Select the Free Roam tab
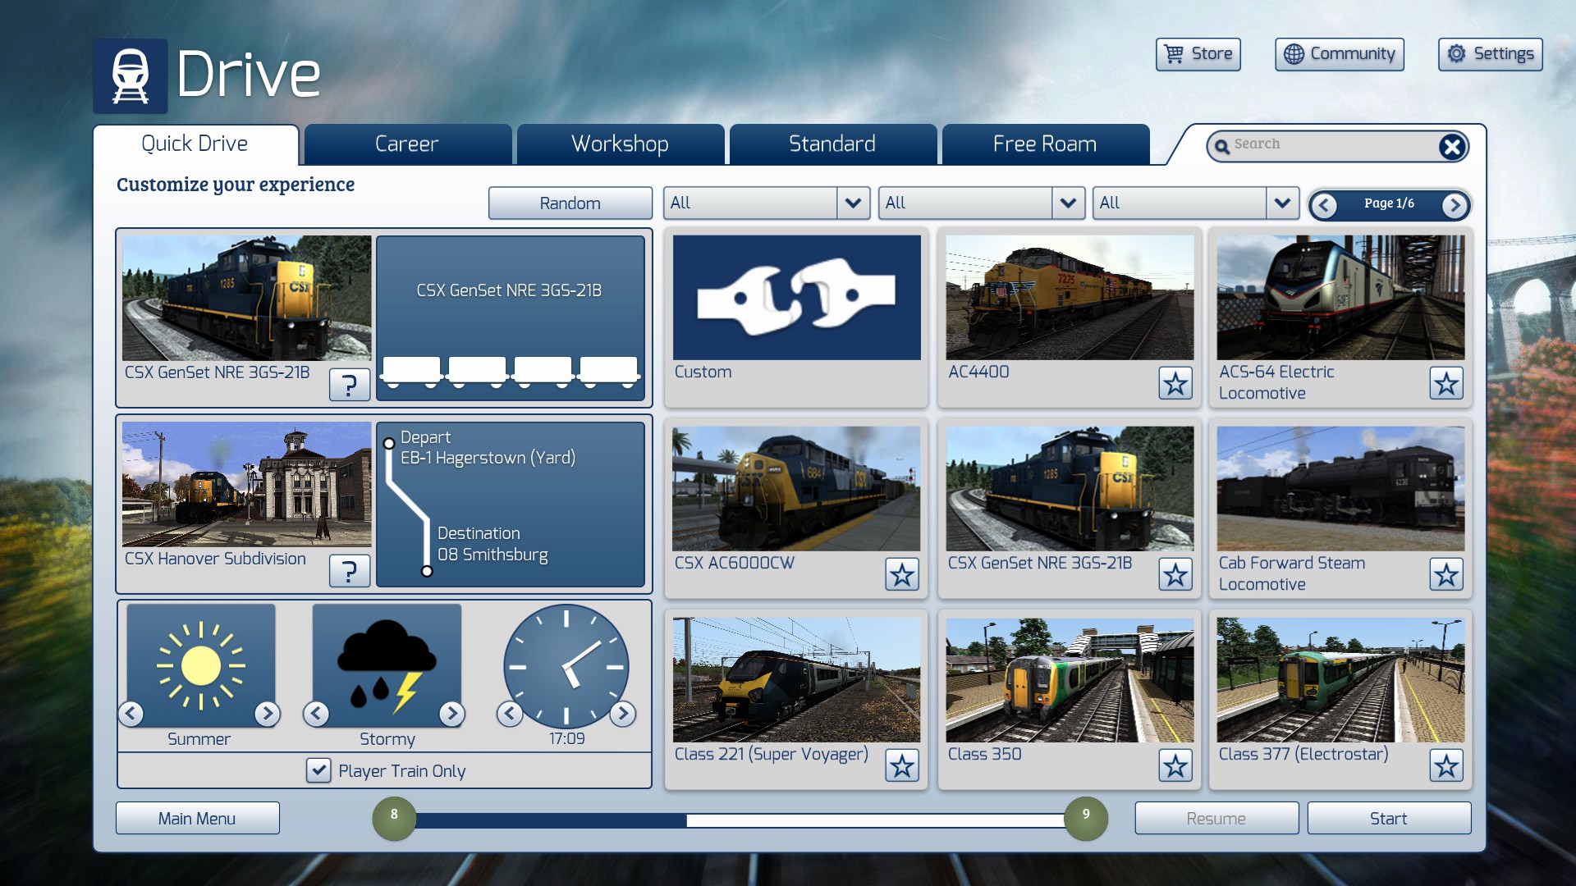This screenshot has width=1576, height=886. 1045,144
